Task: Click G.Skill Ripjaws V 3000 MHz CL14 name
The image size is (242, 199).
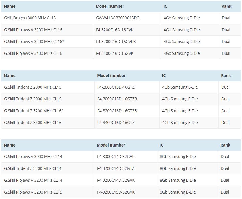Action: pos(33,157)
